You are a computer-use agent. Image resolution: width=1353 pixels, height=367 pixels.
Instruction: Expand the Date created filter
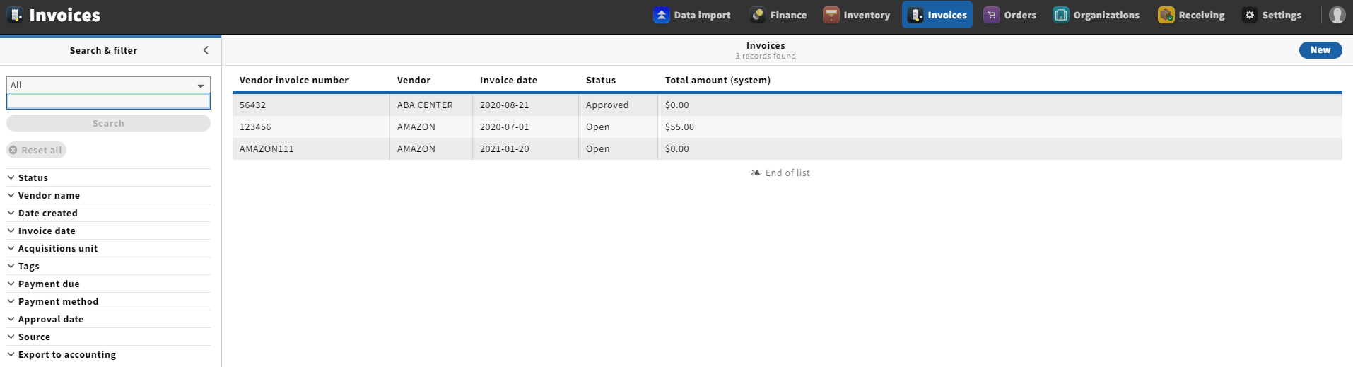coord(108,213)
